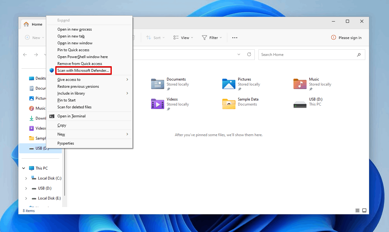Image resolution: width=389 pixels, height=232 pixels.
Task: Open the Give access to submenu
Action: coord(89,80)
